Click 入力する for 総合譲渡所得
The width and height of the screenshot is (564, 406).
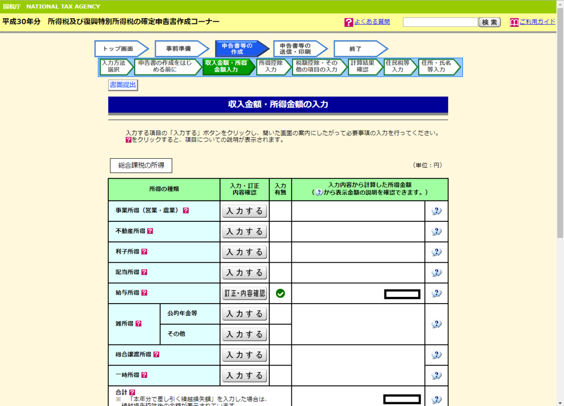coord(244,355)
